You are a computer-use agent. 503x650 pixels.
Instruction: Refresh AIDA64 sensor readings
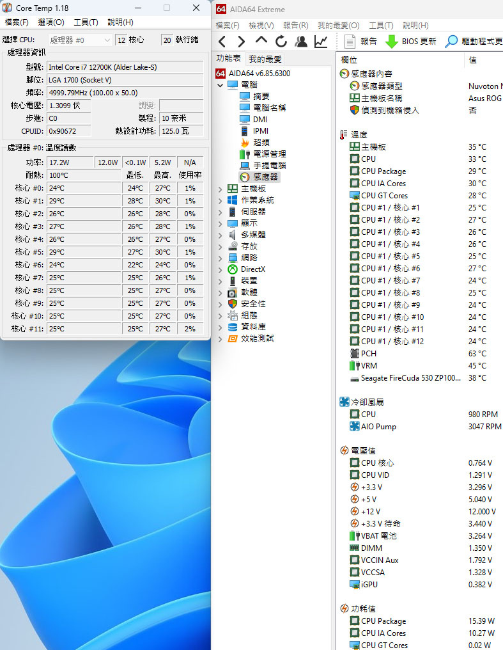[x=281, y=42]
